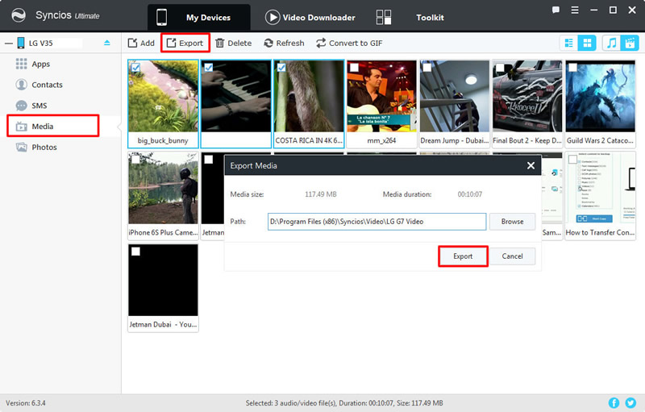Open the Twitter icon in status bar
Image resolution: width=645 pixels, height=412 pixels.
tap(630, 403)
